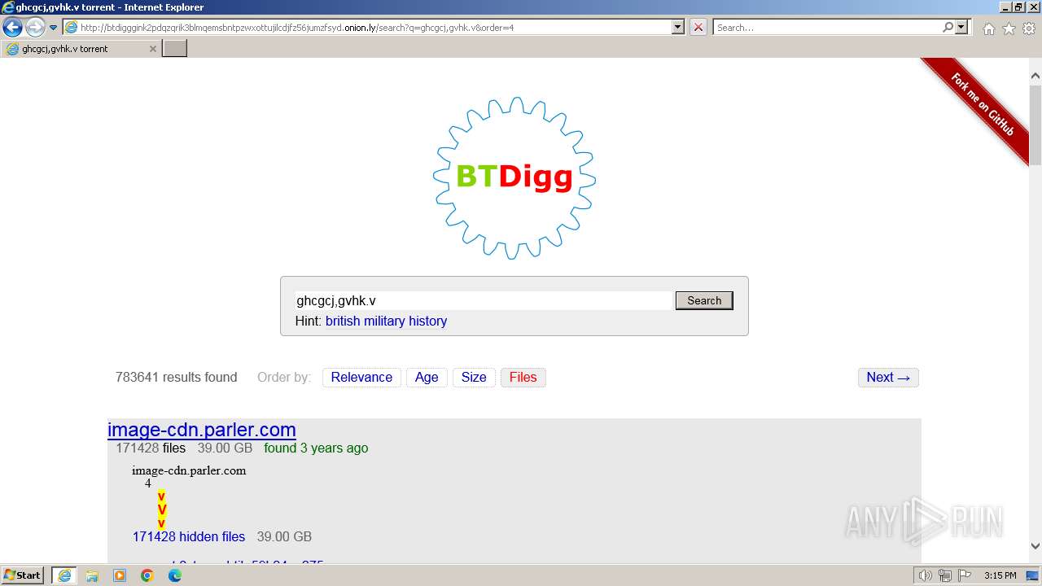Select the 'ghcgcj,gvhk.v torrent' tab

pos(81,49)
